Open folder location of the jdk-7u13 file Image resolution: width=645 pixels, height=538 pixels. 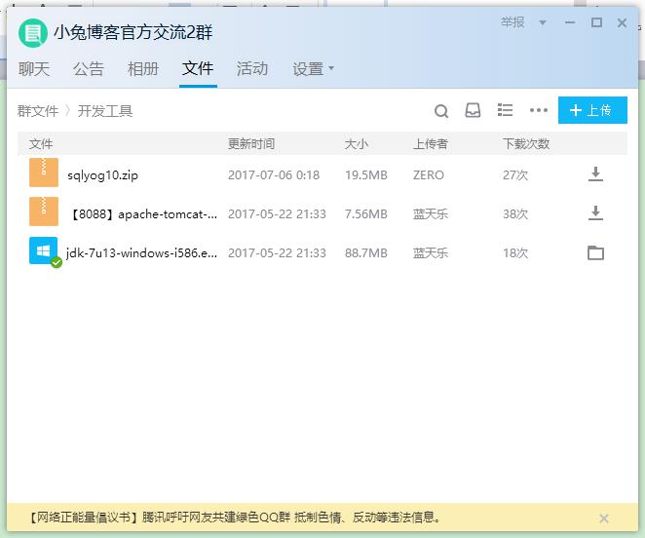(x=595, y=252)
